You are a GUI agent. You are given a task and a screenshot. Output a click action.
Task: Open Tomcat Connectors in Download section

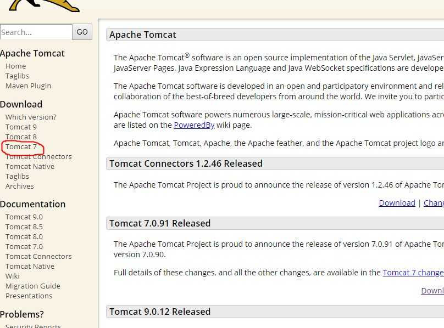38,157
